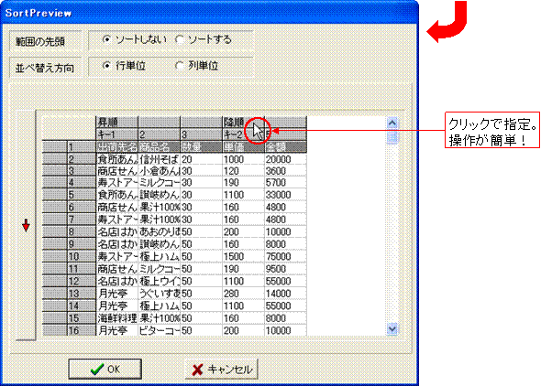This screenshot has height=386, width=541.
Task: Click the cell containing 75000
Action: (285, 257)
